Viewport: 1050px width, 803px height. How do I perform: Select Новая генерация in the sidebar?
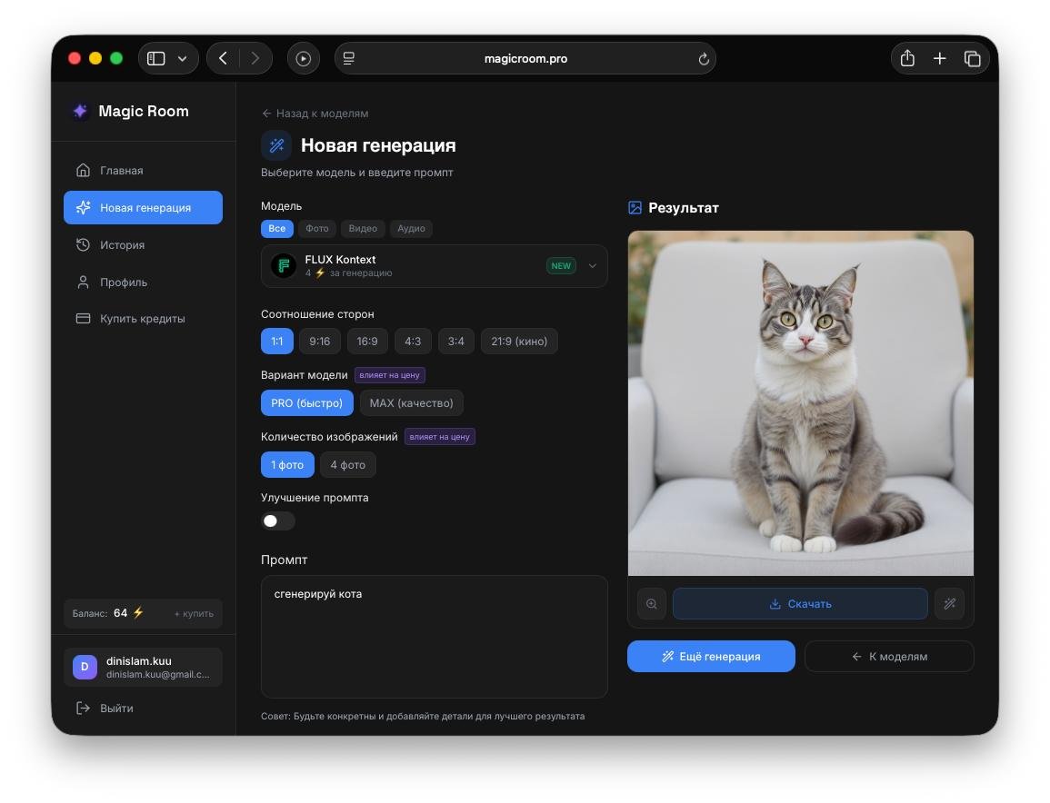coord(143,207)
